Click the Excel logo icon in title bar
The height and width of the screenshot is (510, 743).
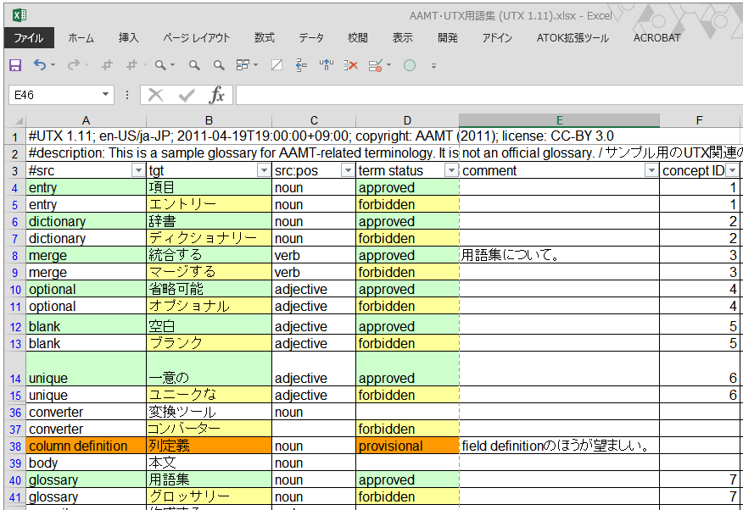[x=19, y=14]
